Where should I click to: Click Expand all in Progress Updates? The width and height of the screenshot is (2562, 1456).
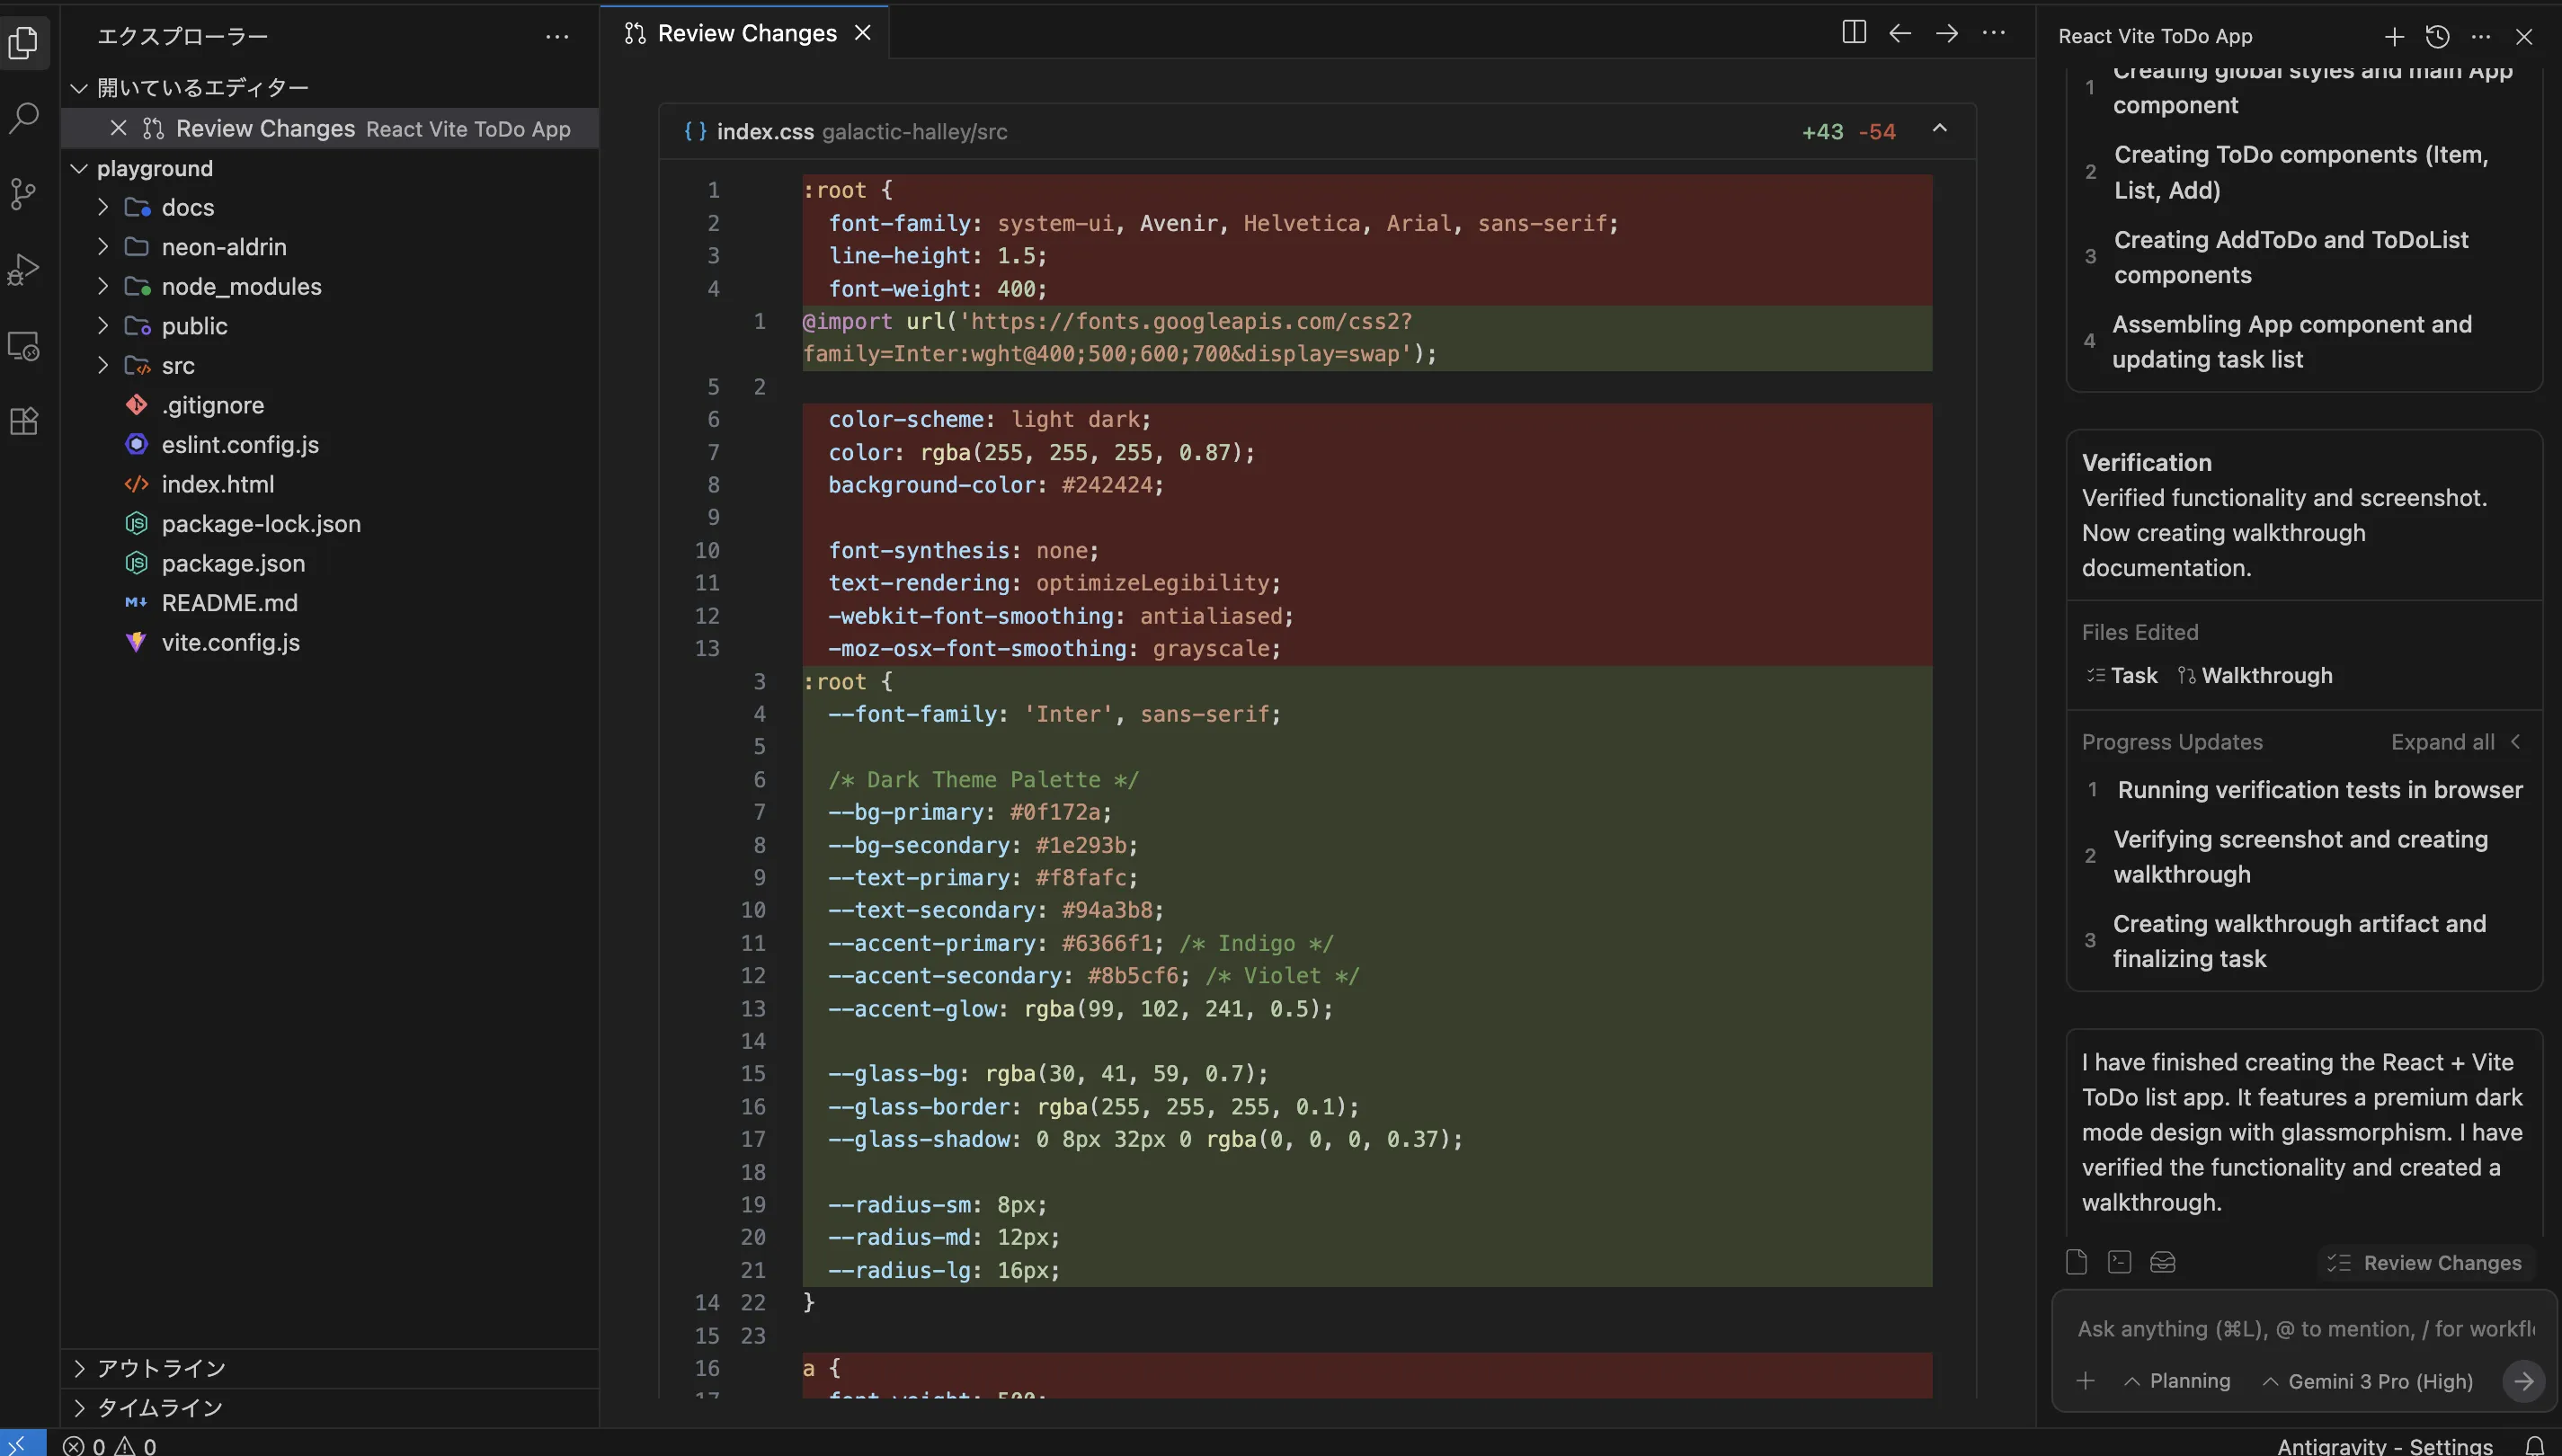[x=2442, y=742]
